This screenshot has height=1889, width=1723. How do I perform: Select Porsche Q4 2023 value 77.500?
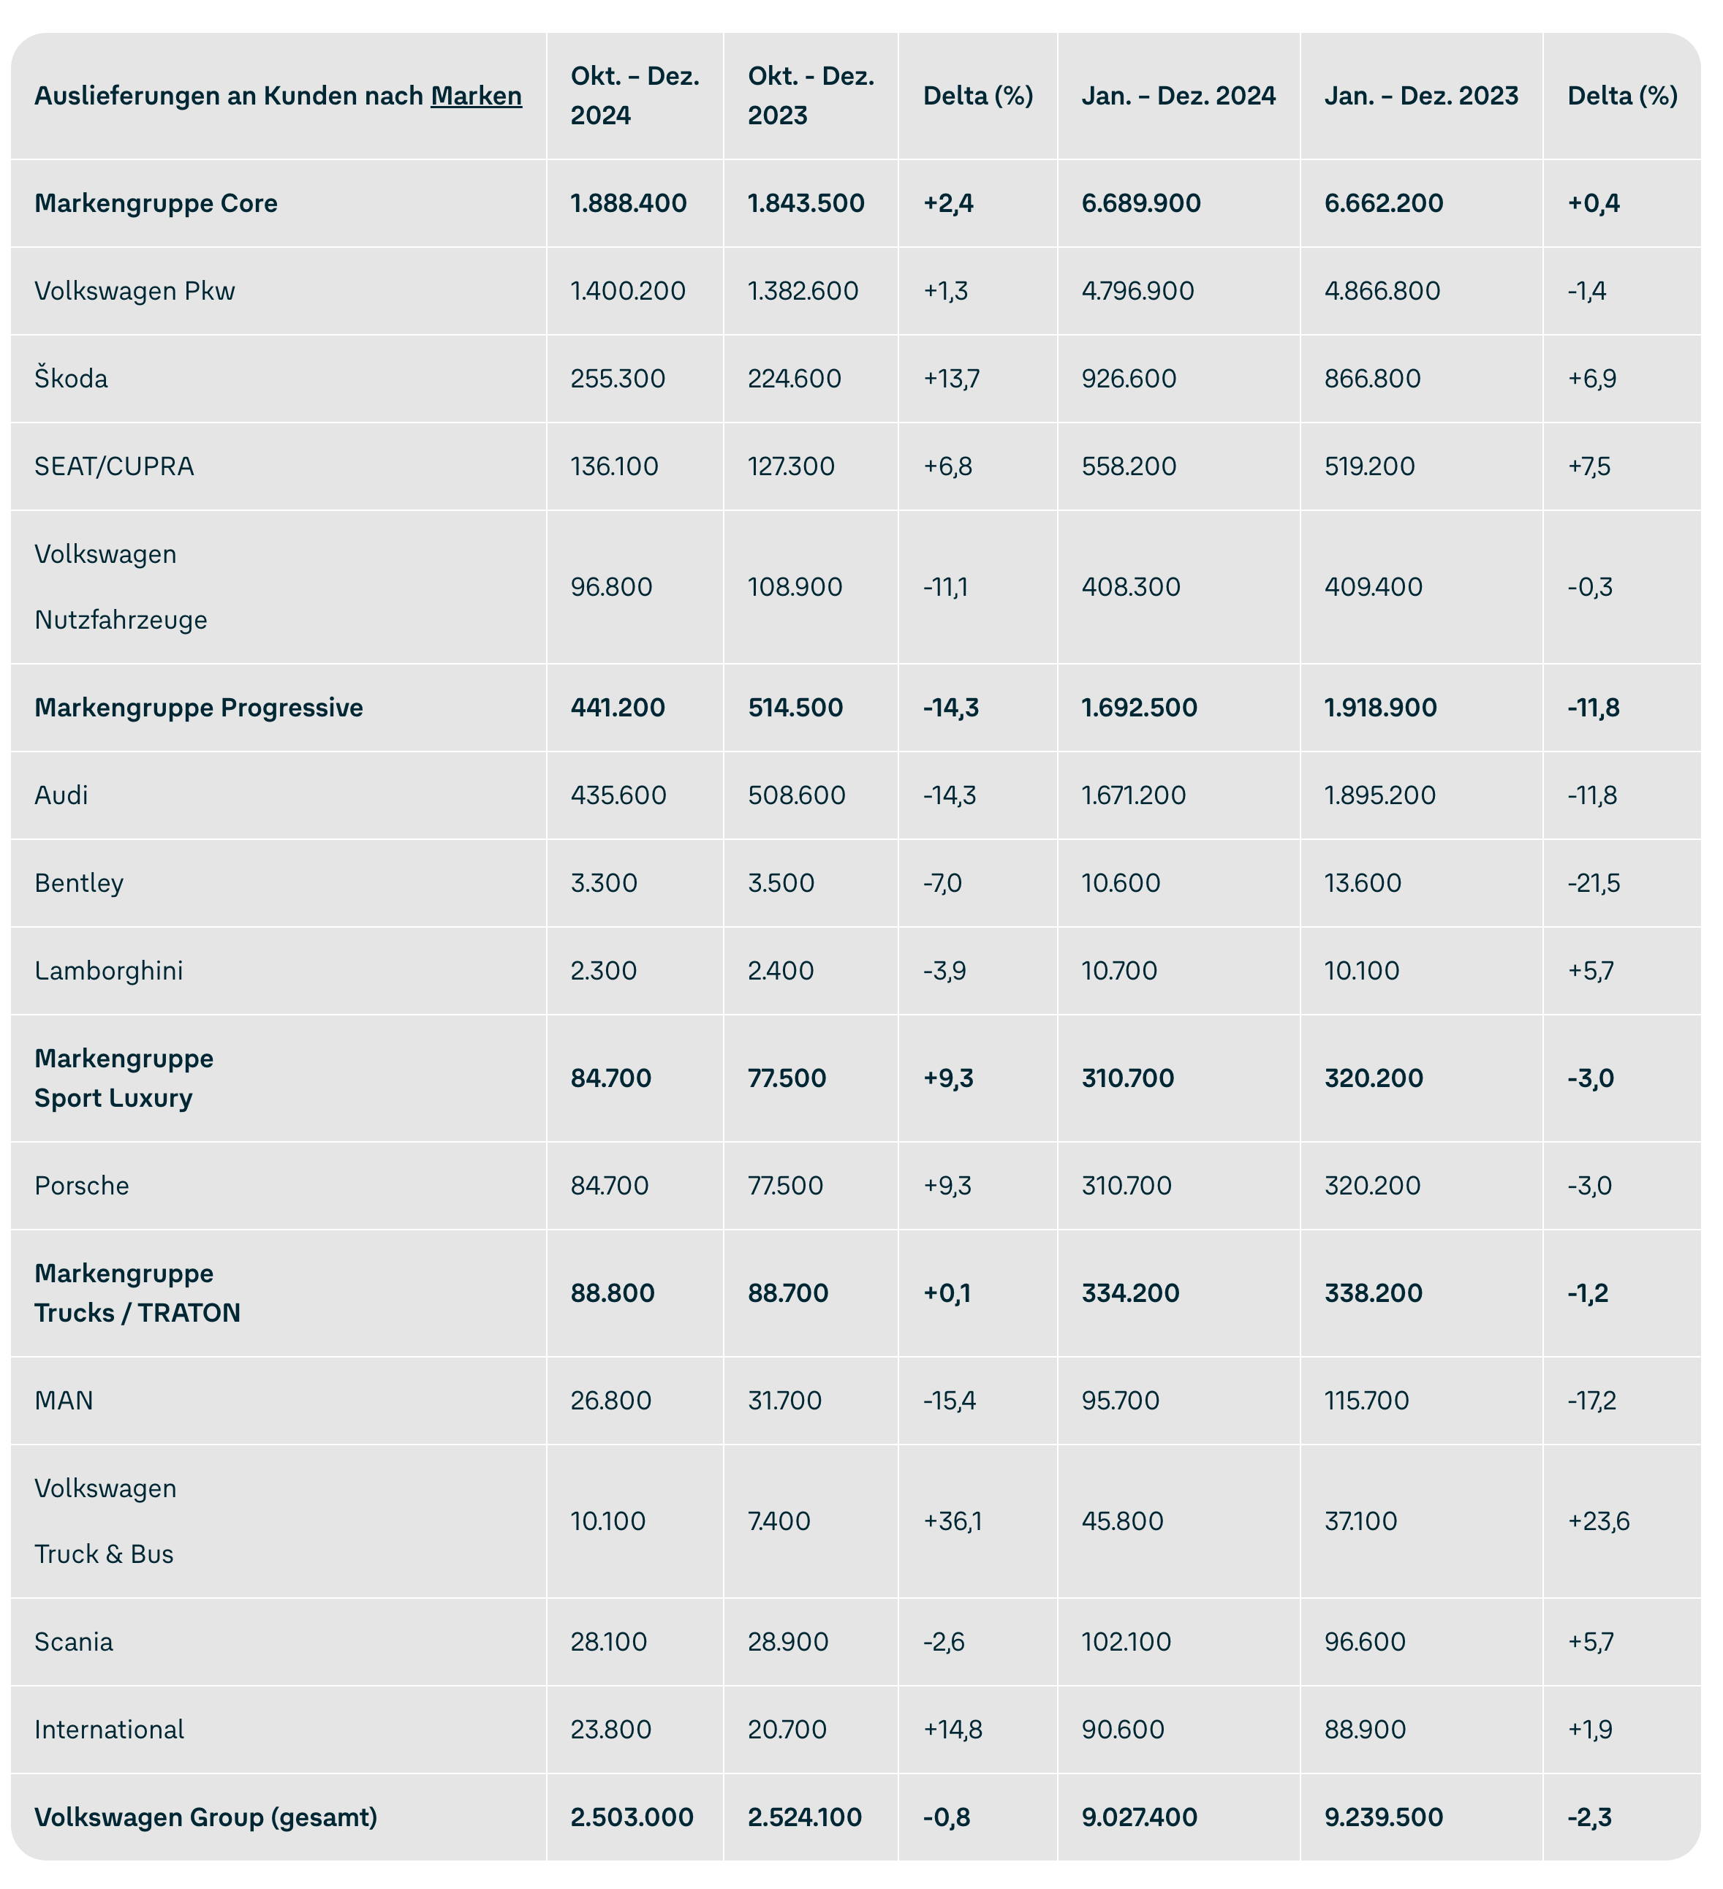pyautogui.click(x=785, y=1185)
